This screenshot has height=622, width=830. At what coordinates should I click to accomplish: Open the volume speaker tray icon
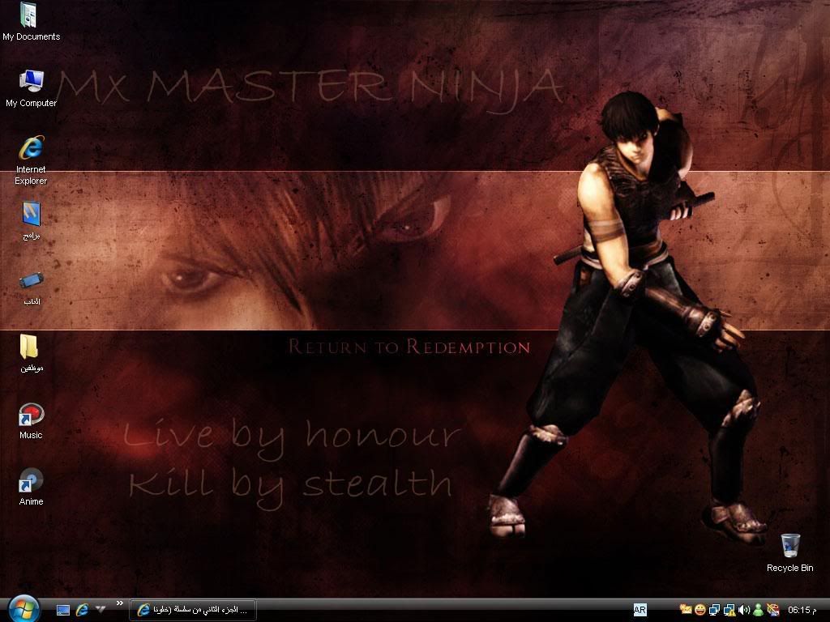(743, 610)
